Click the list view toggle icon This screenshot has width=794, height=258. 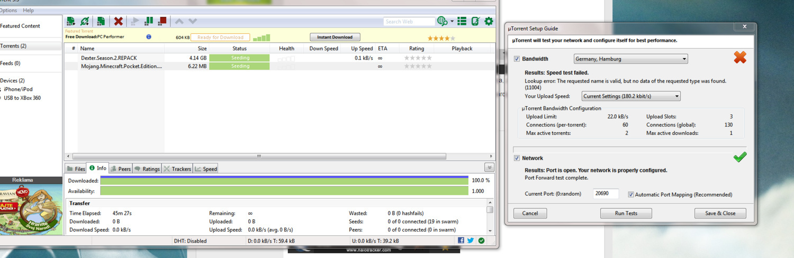coord(462,21)
